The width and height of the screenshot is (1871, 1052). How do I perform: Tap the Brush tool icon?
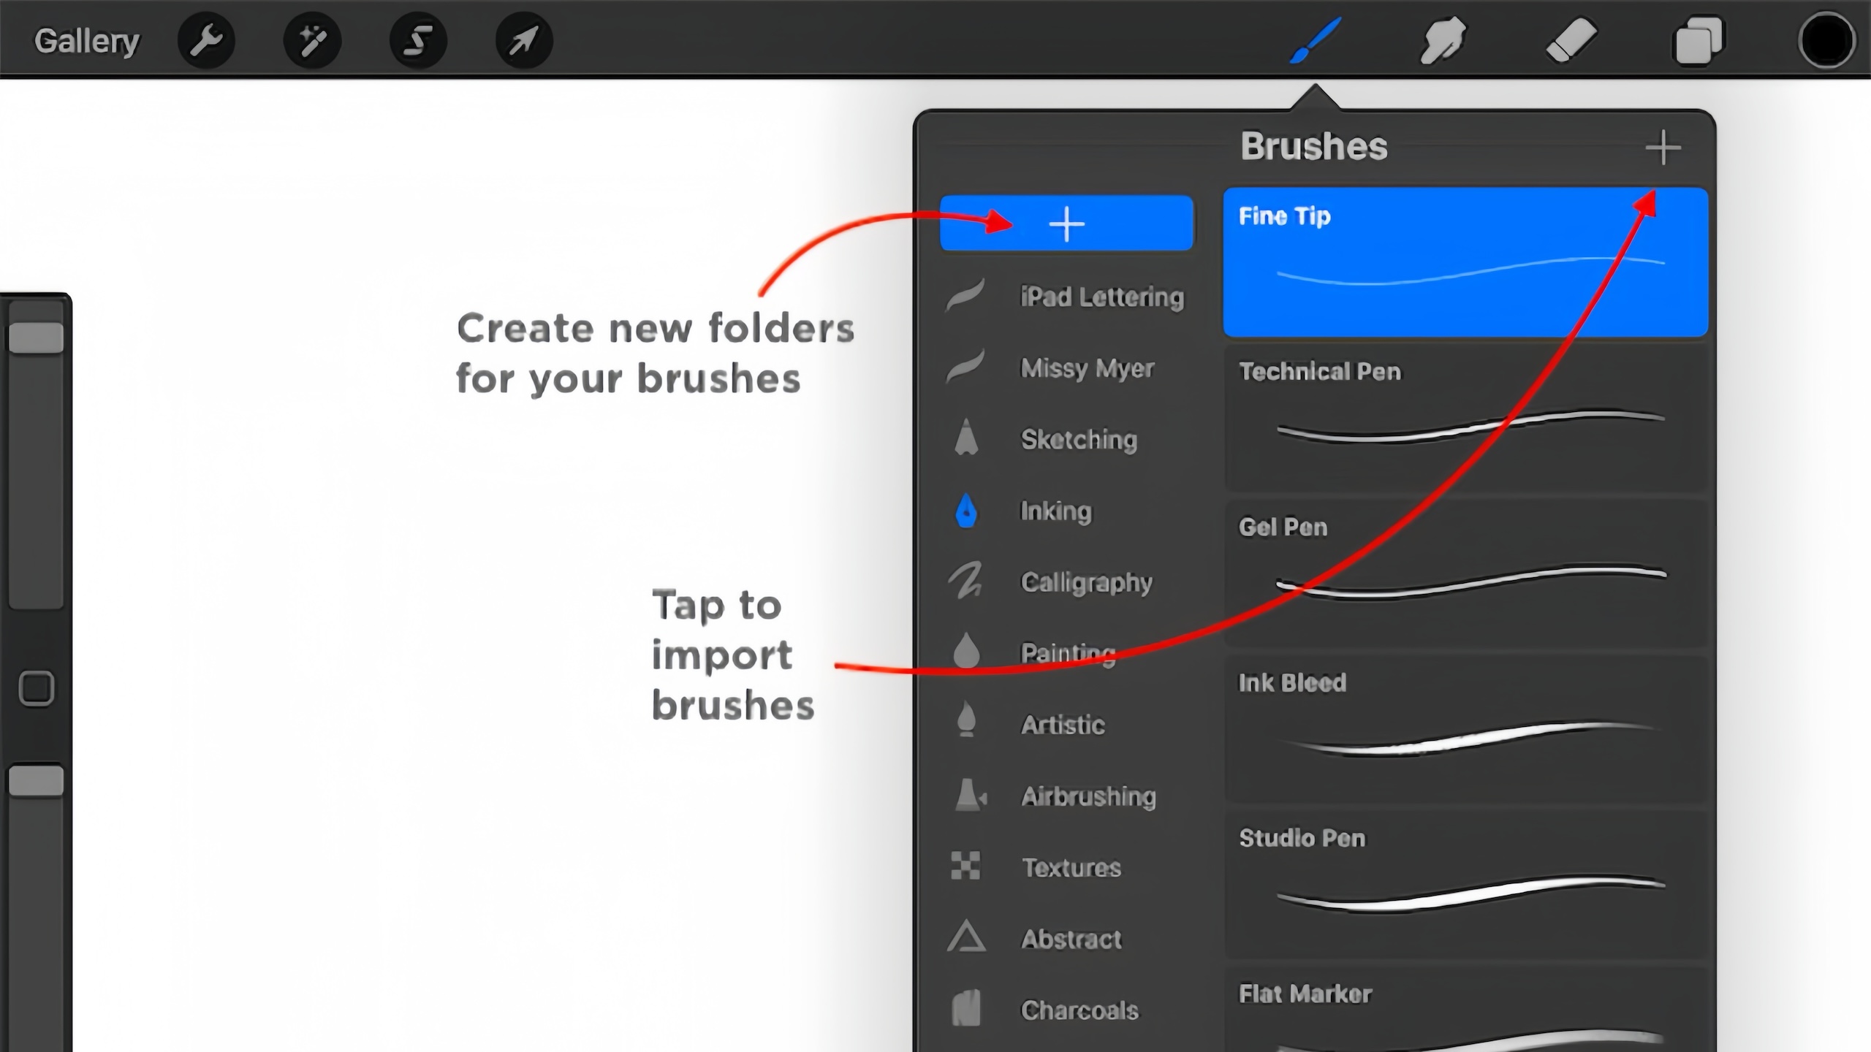click(1316, 40)
